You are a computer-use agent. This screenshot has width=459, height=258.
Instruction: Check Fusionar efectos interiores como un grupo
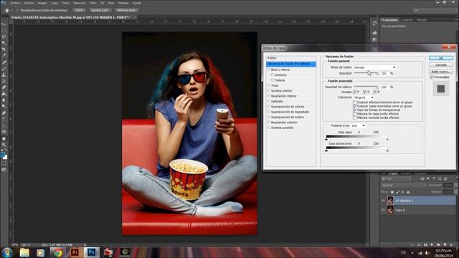355,102
